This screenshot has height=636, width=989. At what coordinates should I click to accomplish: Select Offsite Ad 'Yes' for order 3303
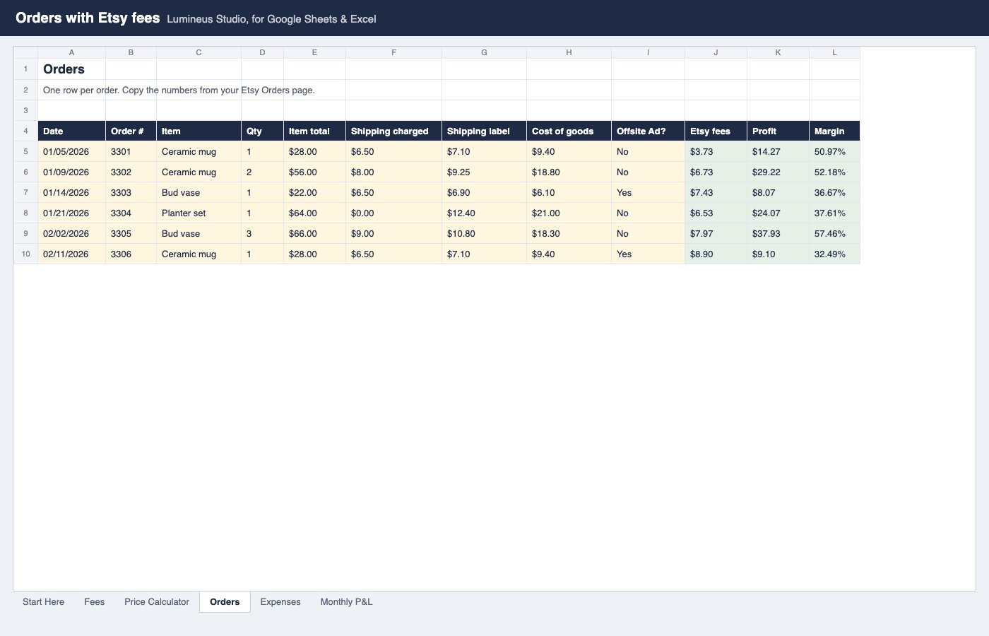pyautogui.click(x=648, y=193)
